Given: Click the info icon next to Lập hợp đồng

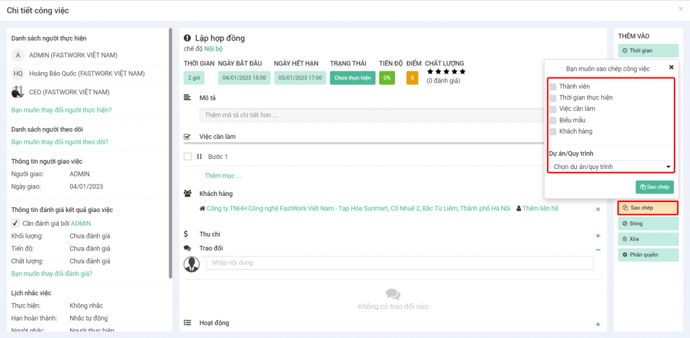Looking at the screenshot, I should pyautogui.click(x=188, y=38).
